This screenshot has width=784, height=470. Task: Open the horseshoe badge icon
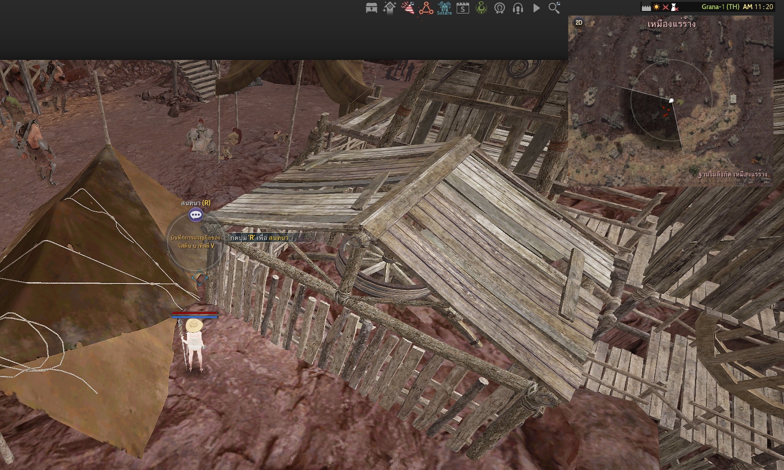point(499,8)
